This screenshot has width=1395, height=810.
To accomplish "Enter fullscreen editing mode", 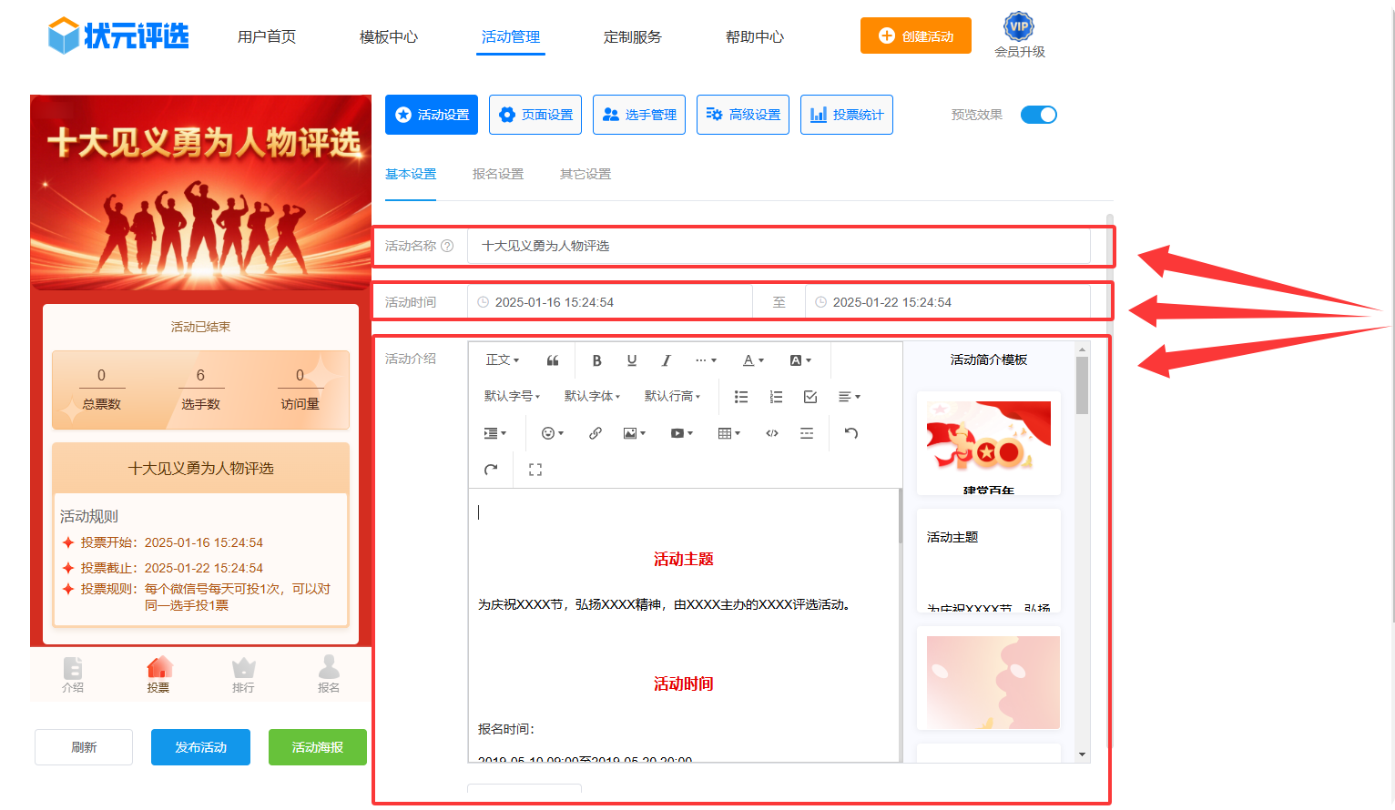I will click(x=535, y=470).
